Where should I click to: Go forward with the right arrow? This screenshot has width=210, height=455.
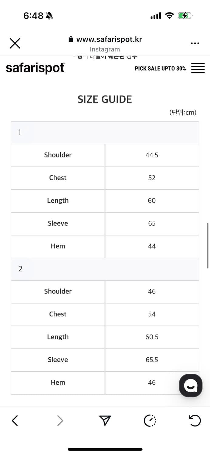click(x=60, y=420)
